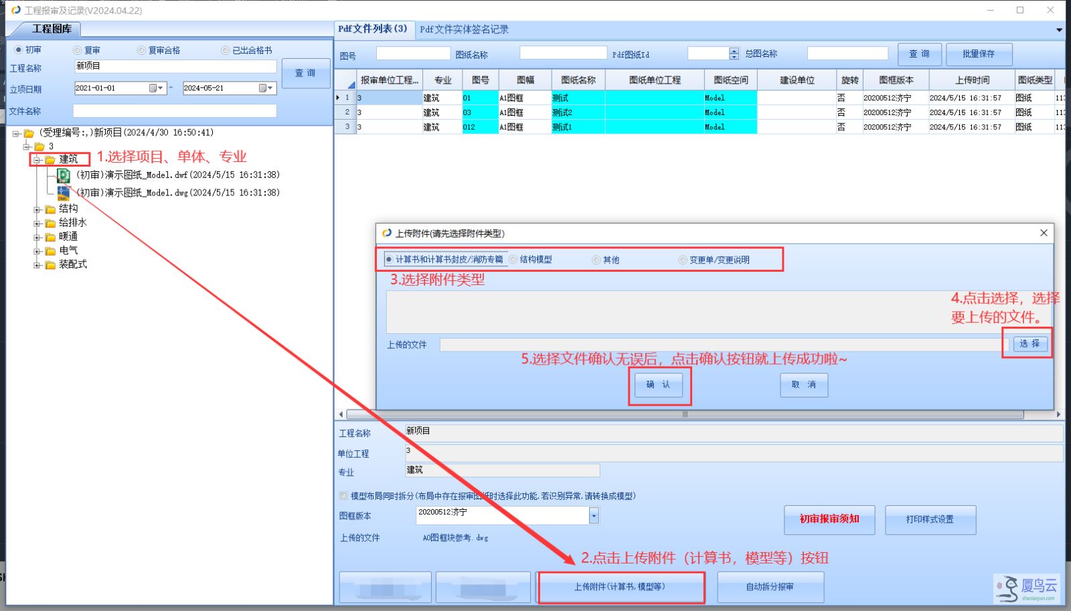The height and width of the screenshot is (611, 1071).
Task: Switch to the Pdf文件列表(3) tab
Action: pos(373,29)
